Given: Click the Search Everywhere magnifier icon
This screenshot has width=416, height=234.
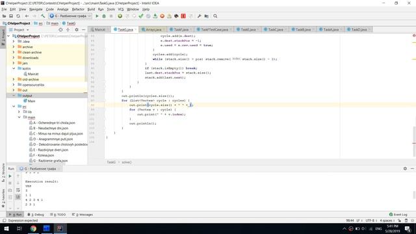Looking at the screenshot, I should coord(215,16).
